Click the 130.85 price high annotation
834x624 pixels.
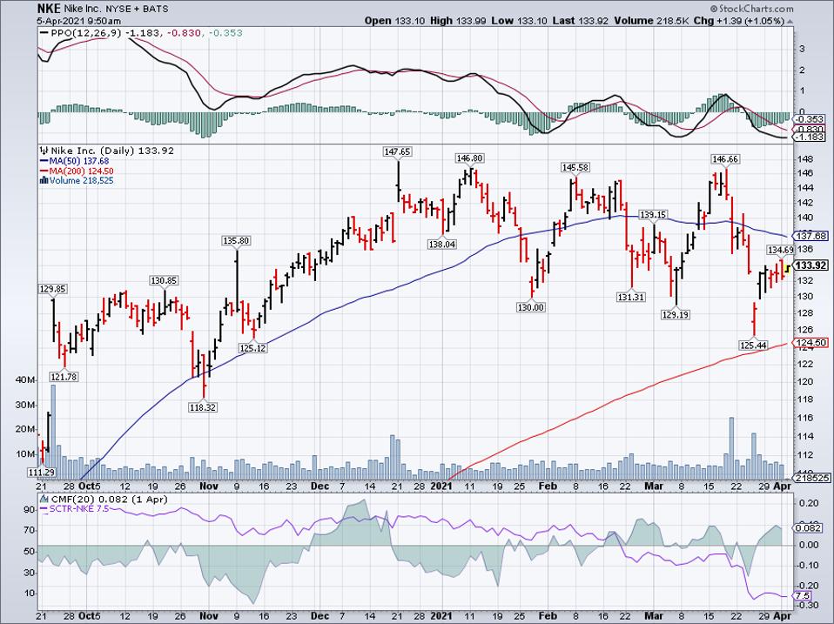(165, 280)
